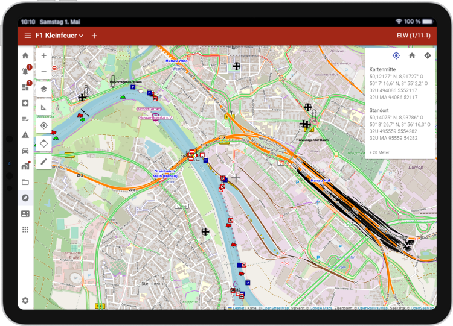453x326 pixels.
Task: Center the map on my location
Action: (43, 125)
